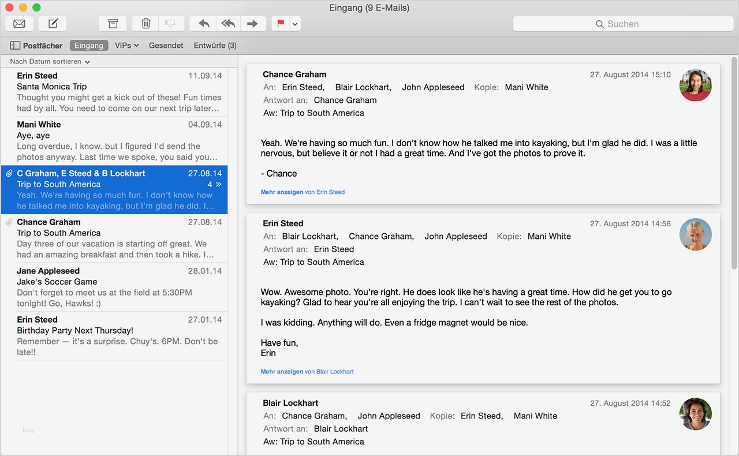Reply to the selected message

203,24
